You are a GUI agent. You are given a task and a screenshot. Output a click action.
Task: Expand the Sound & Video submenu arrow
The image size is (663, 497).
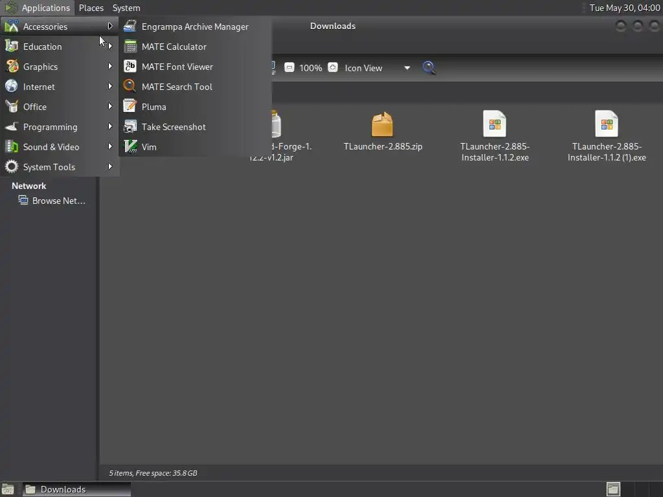tap(110, 147)
